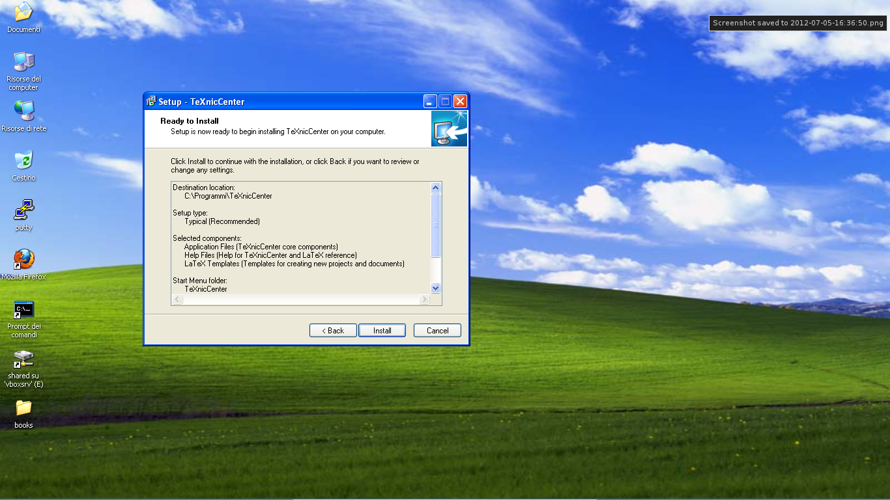This screenshot has height=500, width=890.
Task: Click the 'Screenshot saved' notification popup
Action: point(798,23)
